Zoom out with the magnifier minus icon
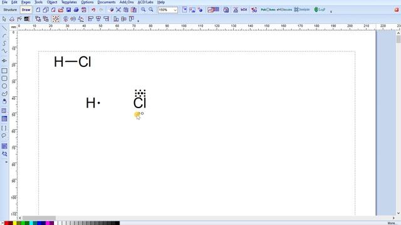Screen dimensions: 401x225 pos(151,10)
